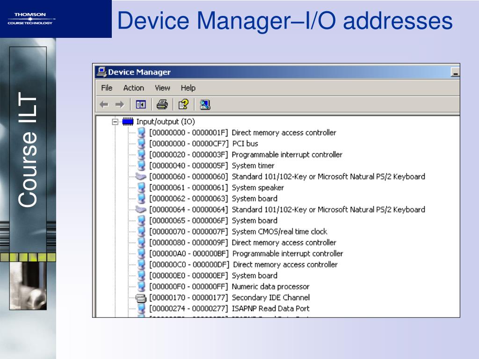Select the Secondary IDE Channel entry

[x=229, y=297]
